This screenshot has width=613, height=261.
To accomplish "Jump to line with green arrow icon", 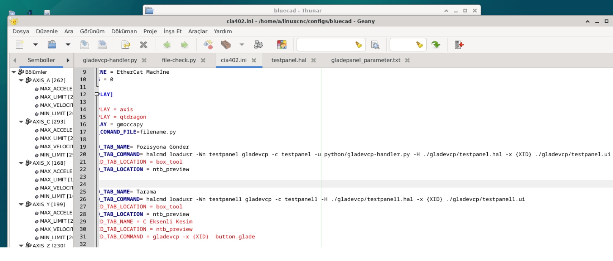I will 436,45.
